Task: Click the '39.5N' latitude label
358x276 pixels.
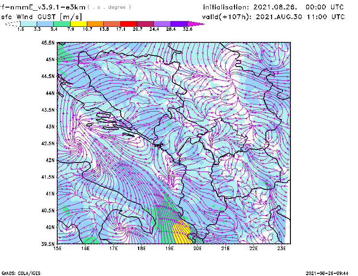Action: point(48,244)
